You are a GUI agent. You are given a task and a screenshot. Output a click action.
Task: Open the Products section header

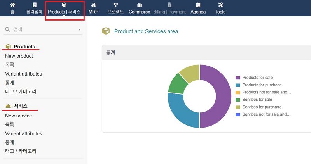pos(24,47)
